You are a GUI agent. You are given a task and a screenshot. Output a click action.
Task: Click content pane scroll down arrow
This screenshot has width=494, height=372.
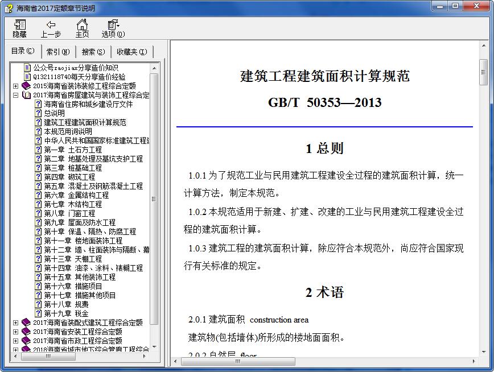click(484, 353)
